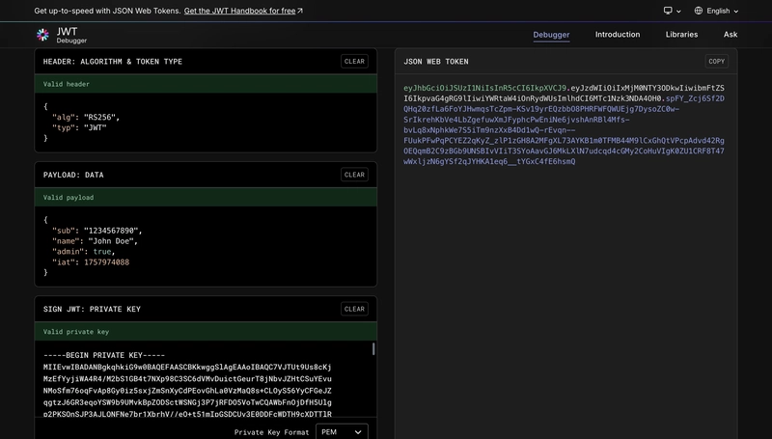Click the "alg": "RS256" line in header

pyautogui.click(x=86, y=117)
